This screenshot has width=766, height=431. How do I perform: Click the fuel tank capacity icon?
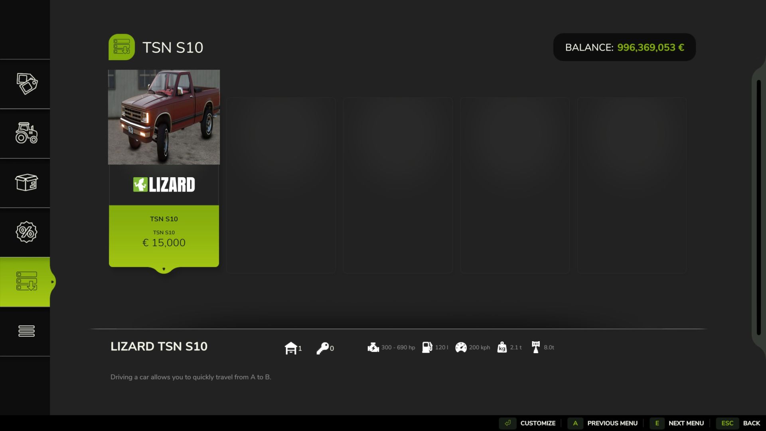[x=427, y=347]
